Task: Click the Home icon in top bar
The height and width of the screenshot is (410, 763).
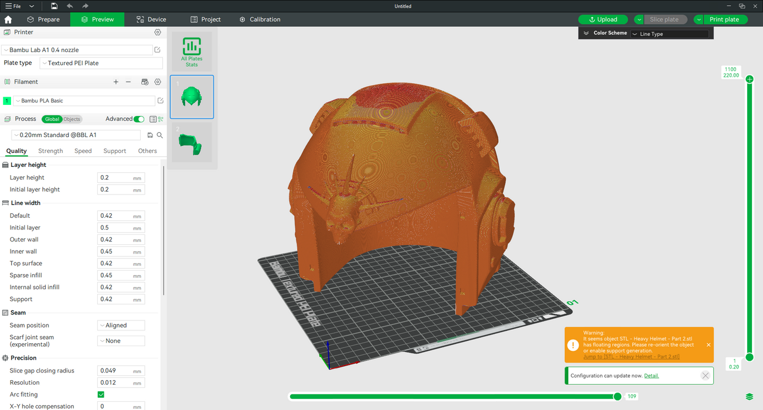Action: (x=8, y=19)
